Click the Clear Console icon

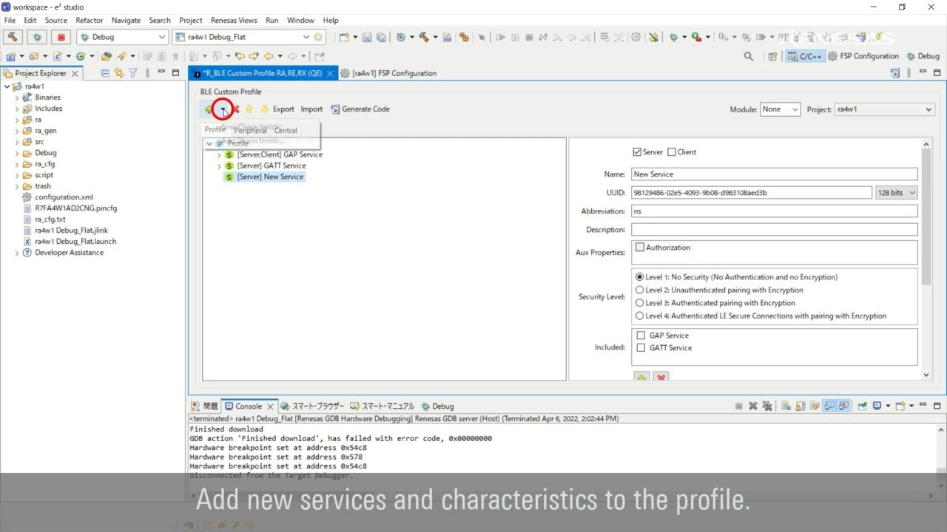click(786, 406)
